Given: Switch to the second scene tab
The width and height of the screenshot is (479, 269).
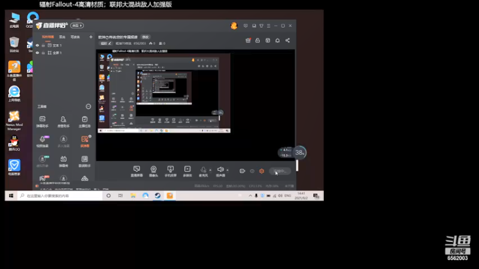Looking at the screenshot, I should [x=62, y=37].
